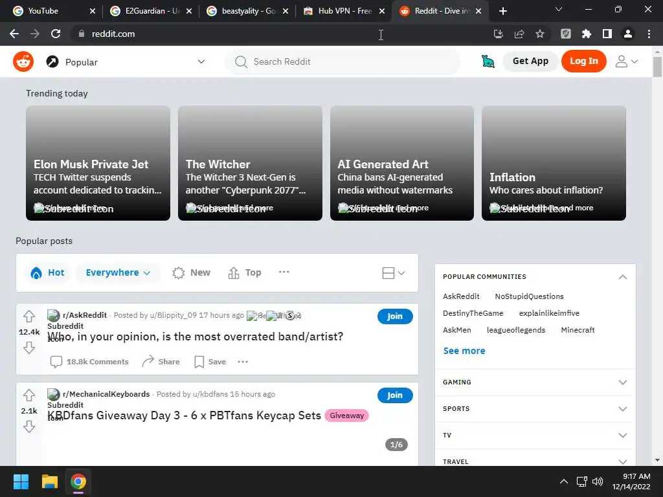Expand the TV category
Viewport: 663px width, 497px height.
tap(535, 436)
